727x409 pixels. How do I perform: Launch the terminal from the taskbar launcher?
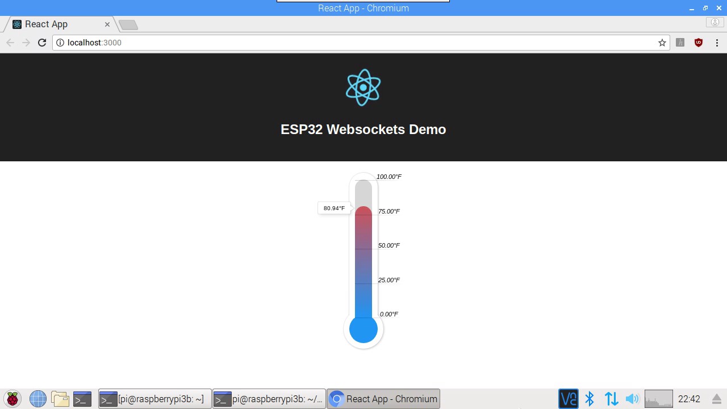pos(82,399)
